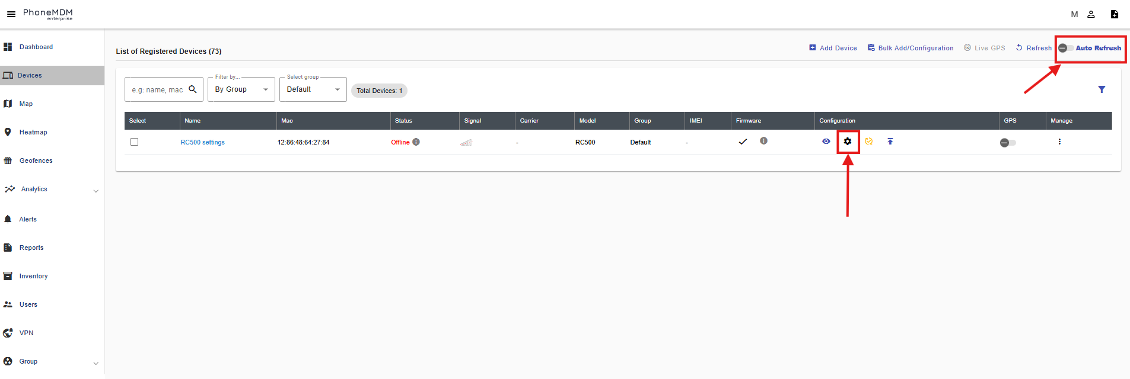Click the yellow sync configuration icon
This screenshot has width=1130, height=379.
click(868, 142)
